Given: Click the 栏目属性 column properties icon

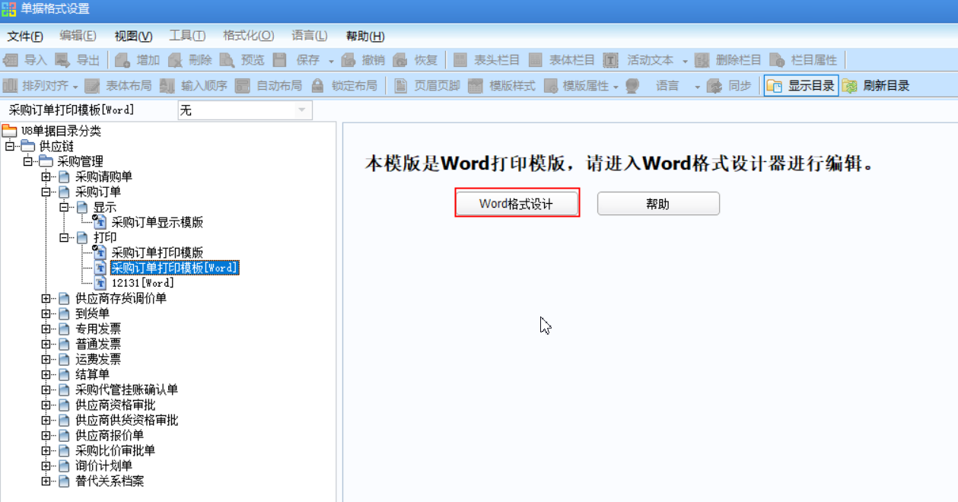Looking at the screenshot, I should click(777, 60).
